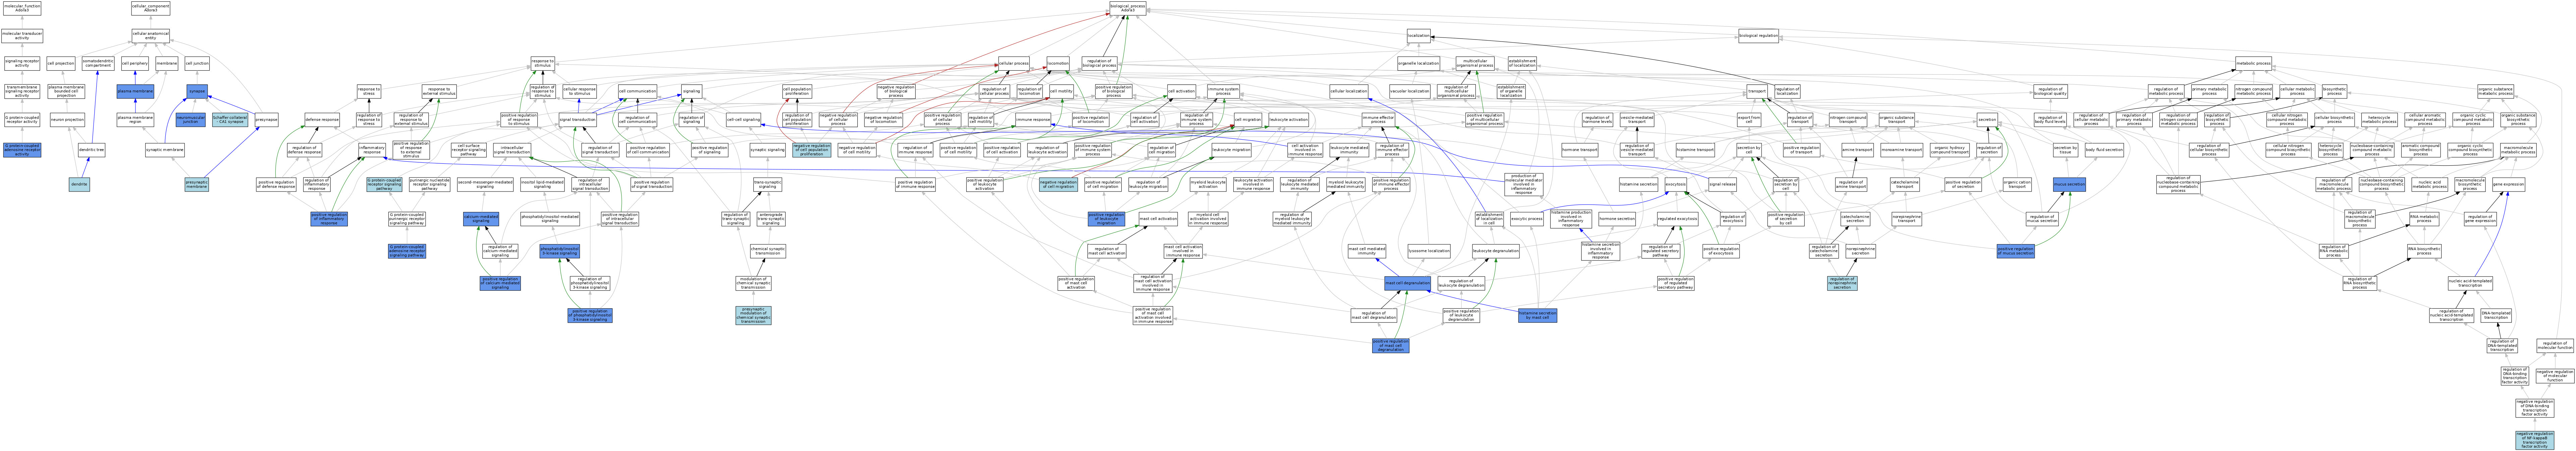The width and height of the screenshot is (2576, 451).
Task: Click the signaling receptor activity node
Action: (x=22, y=64)
